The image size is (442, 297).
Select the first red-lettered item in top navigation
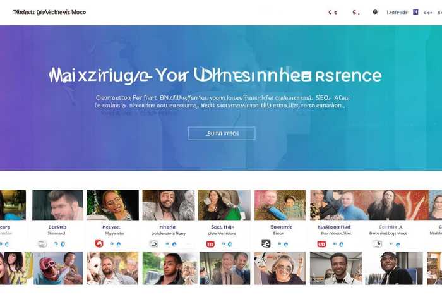point(333,13)
